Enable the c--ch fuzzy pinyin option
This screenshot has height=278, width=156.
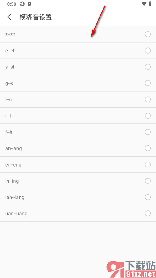pyautogui.click(x=148, y=51)
